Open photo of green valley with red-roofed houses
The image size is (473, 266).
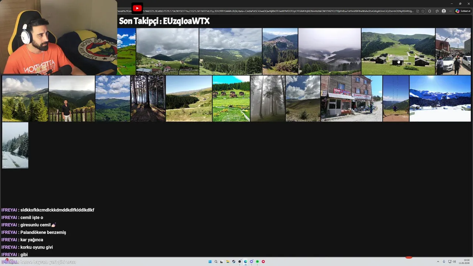pos(167,51)
